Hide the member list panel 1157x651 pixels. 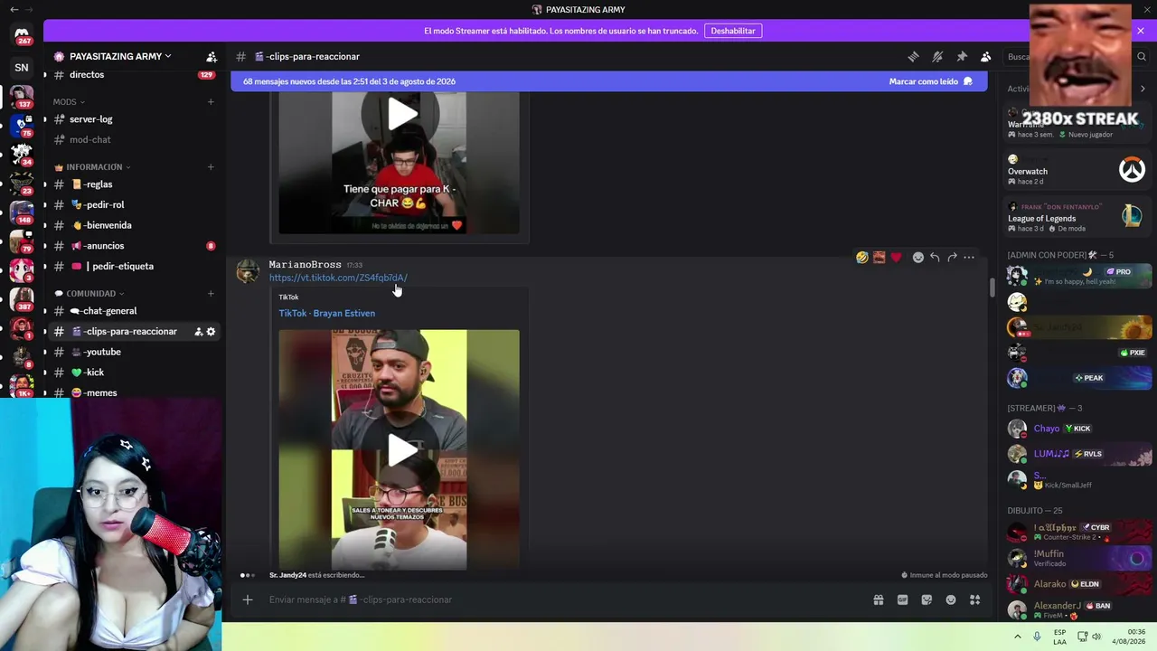(x=986, y=56)
